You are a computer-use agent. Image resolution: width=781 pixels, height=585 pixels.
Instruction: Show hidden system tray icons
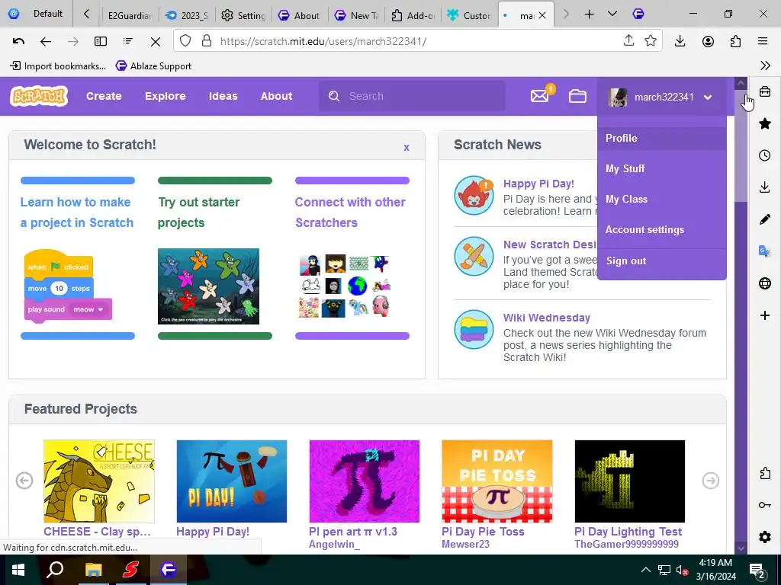(645, 570)
